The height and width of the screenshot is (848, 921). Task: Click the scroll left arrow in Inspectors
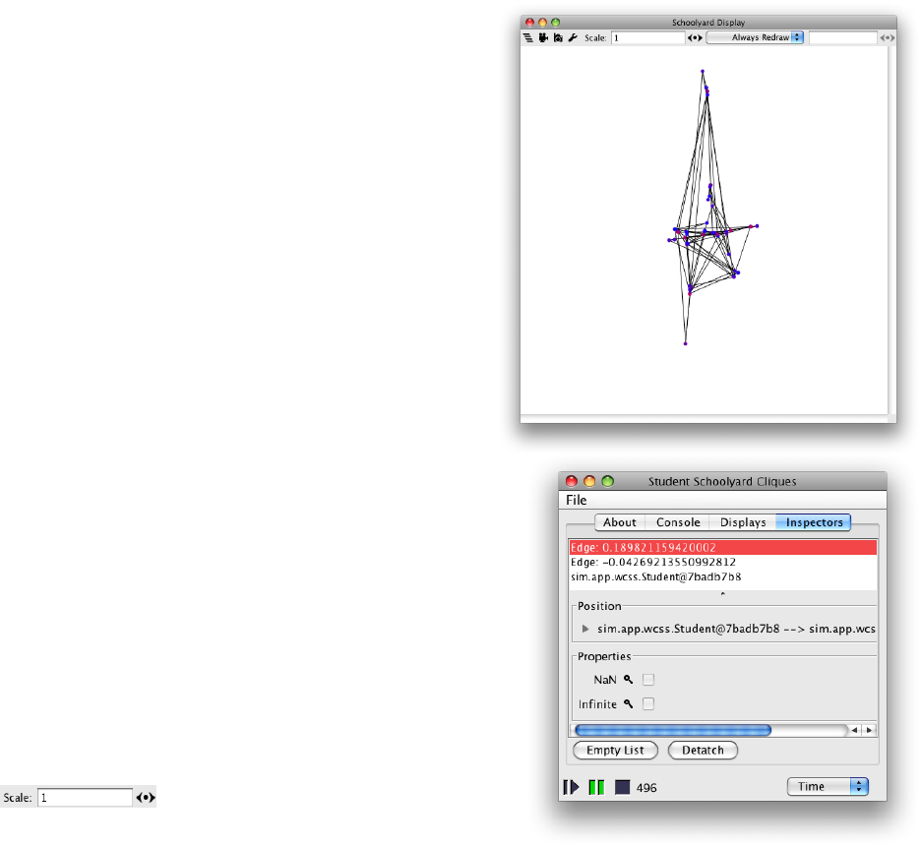coord(855,730)
